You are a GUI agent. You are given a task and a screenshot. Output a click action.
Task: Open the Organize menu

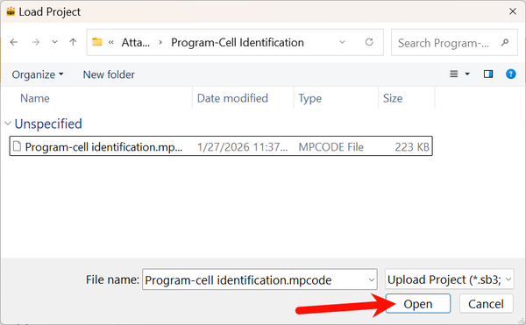pos(38,74)
